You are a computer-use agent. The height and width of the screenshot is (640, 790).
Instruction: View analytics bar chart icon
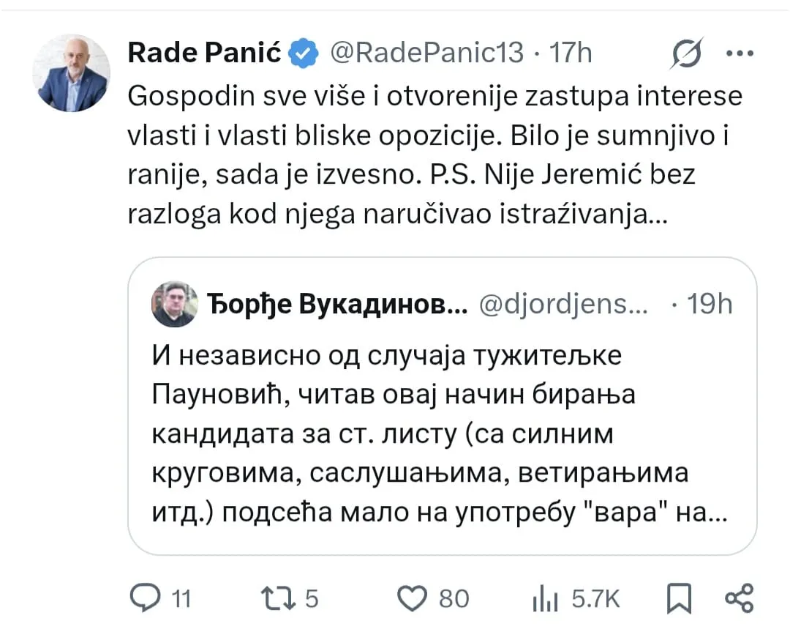click(x=545, y=599)
